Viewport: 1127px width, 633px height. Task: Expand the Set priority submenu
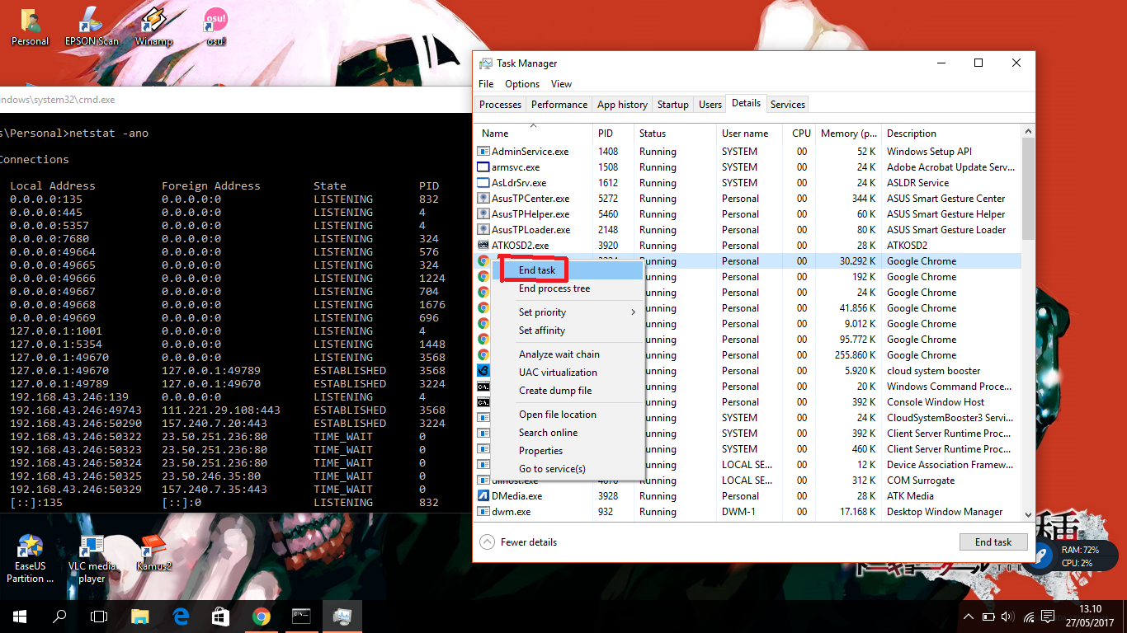[x=568, y=312]
